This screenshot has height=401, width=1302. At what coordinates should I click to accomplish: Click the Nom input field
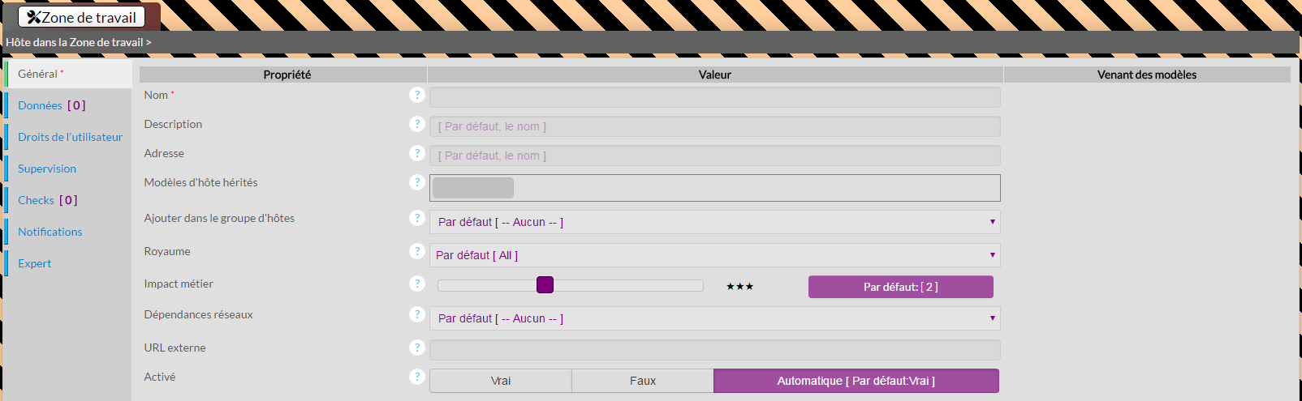(714, 97)
